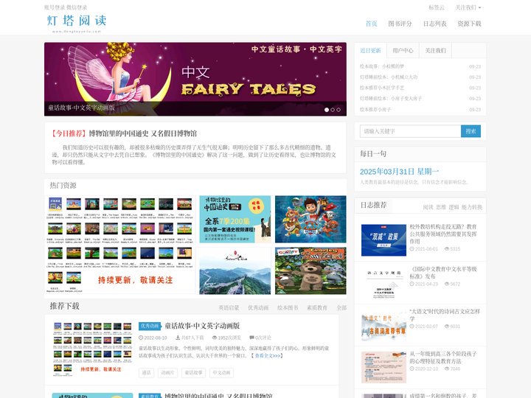Click the clock icon beside 2020-12-10
This screenshot has width=531, height=398.
(412, 369)
